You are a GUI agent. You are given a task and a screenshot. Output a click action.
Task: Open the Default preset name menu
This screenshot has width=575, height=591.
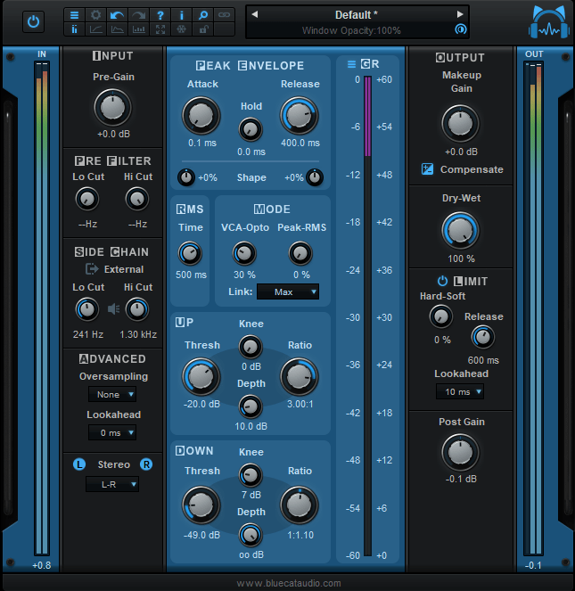point(357,14)
